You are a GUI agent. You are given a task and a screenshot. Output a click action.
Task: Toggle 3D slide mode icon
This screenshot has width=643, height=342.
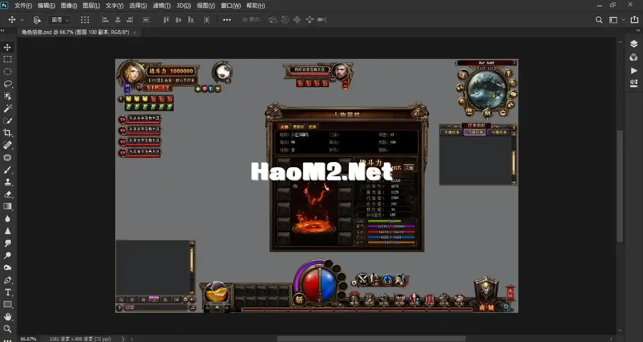coord(309,20)
